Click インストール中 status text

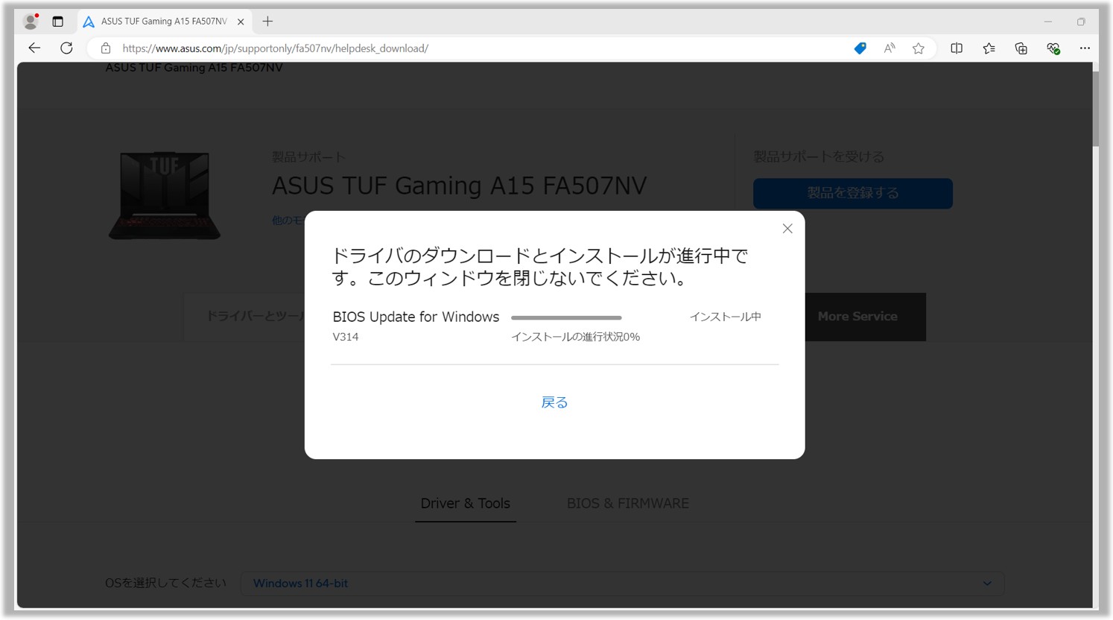pos(725,317)
